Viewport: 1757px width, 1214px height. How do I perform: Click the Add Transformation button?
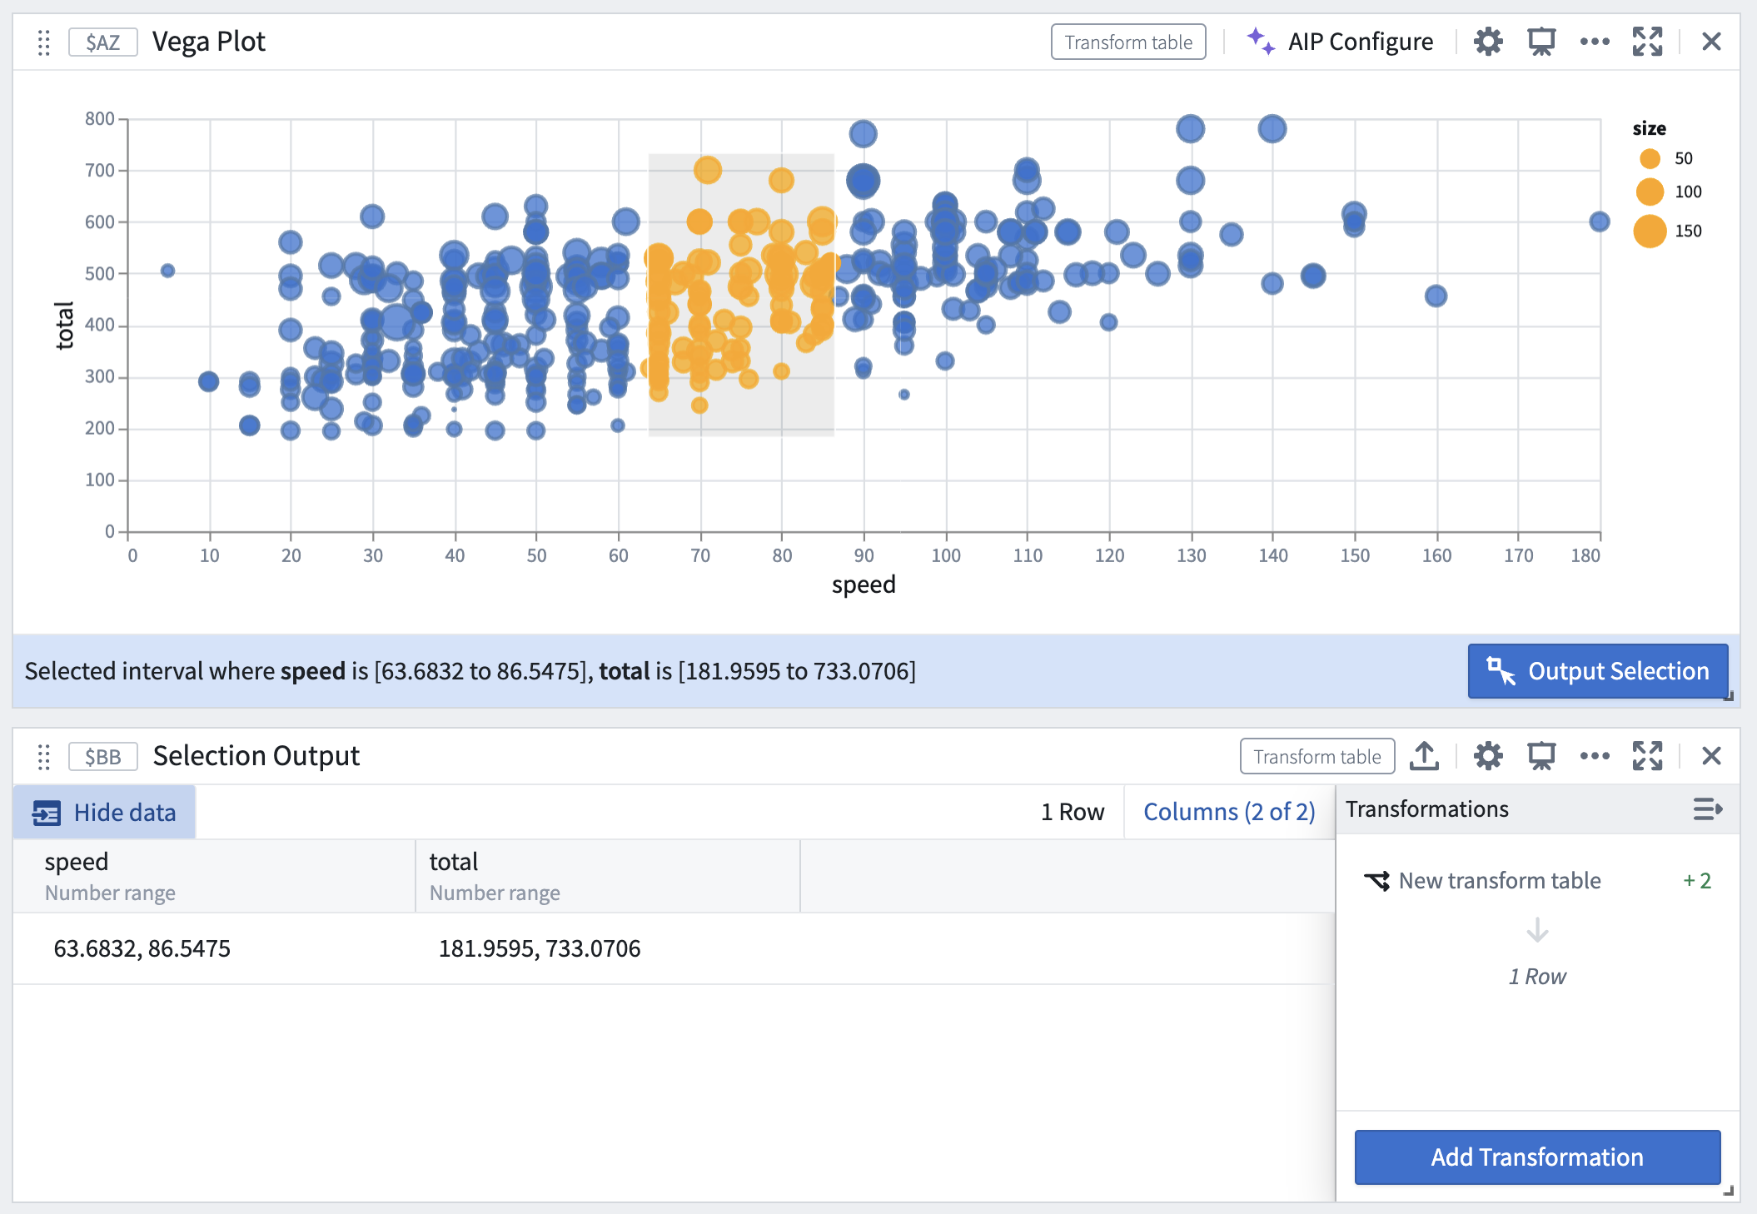(1537, 1157)
